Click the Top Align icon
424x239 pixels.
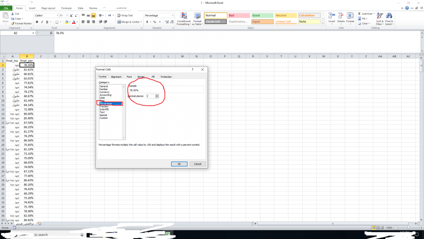(83, 15)
